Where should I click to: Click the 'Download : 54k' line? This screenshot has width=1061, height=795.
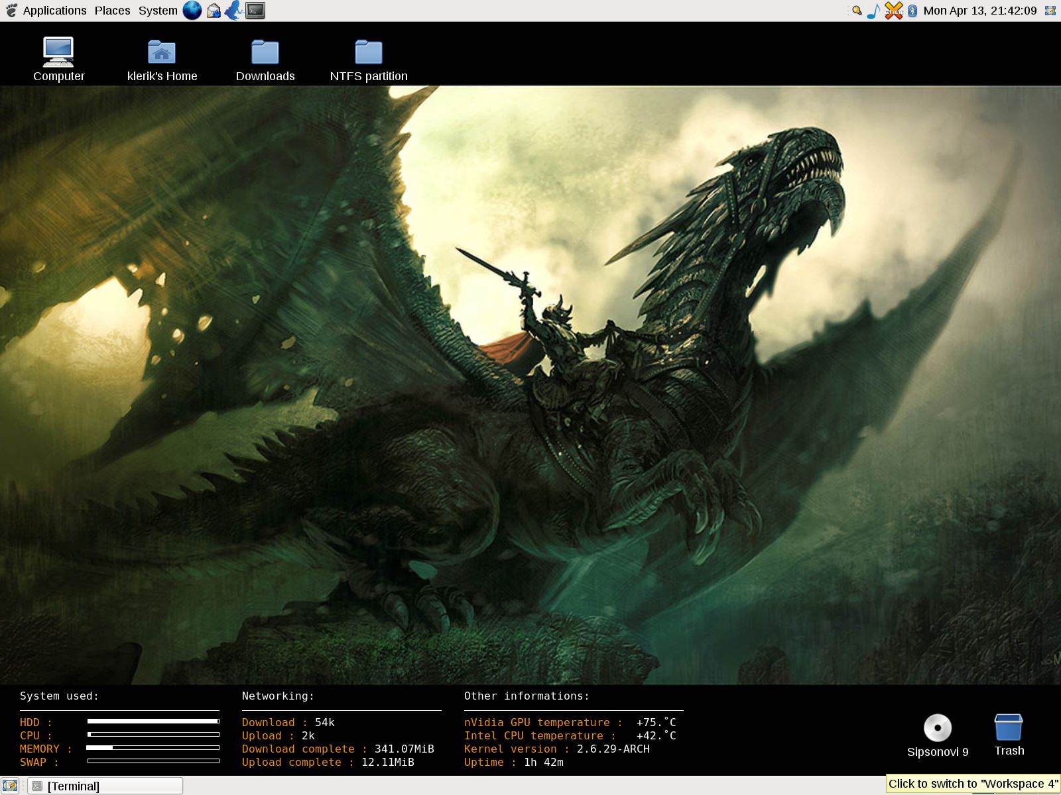point(288,722)
